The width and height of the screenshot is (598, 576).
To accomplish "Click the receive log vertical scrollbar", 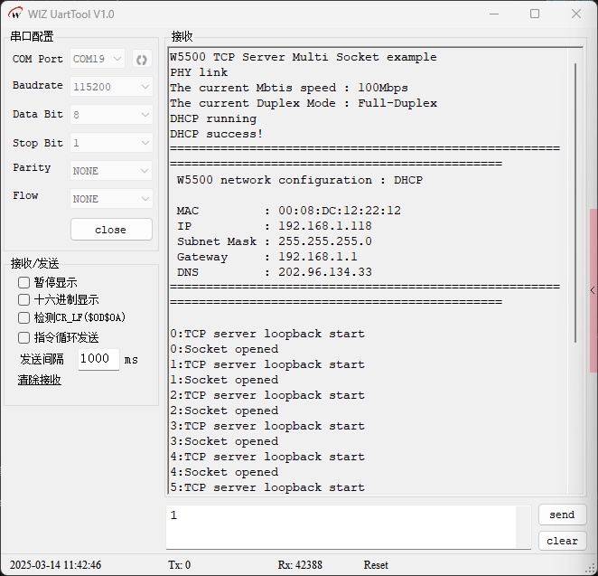I will tap(576, 199).
